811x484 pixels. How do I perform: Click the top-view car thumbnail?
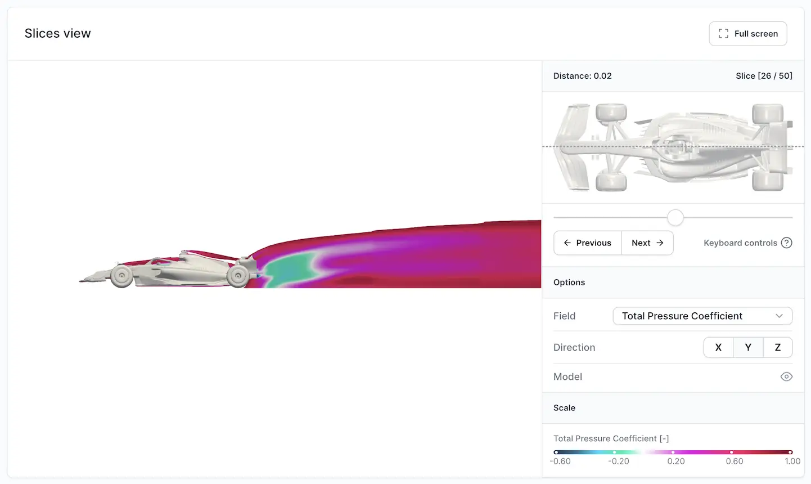tap(673, 147)
